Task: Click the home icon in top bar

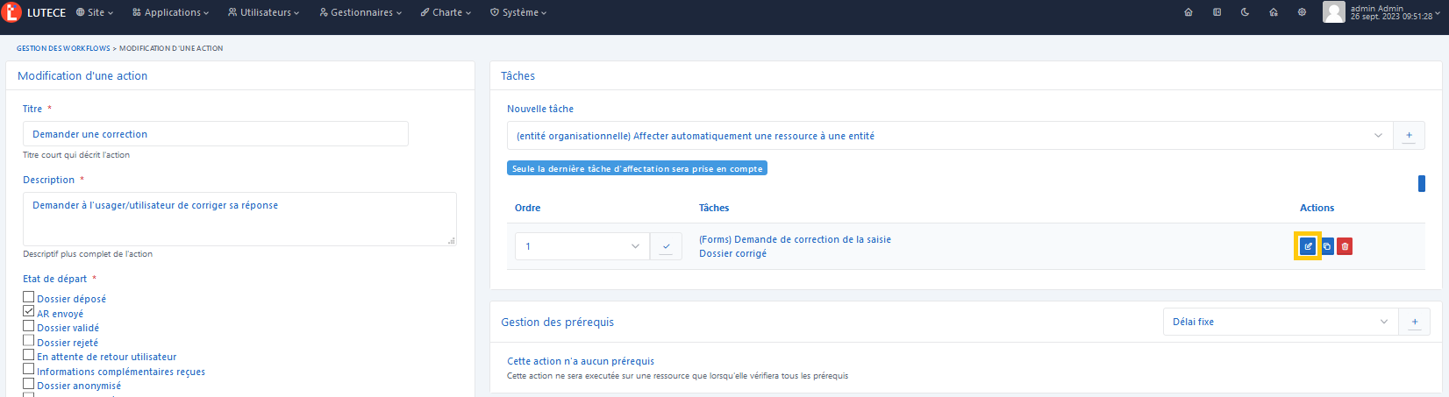Action: (x=1188, y=12)
